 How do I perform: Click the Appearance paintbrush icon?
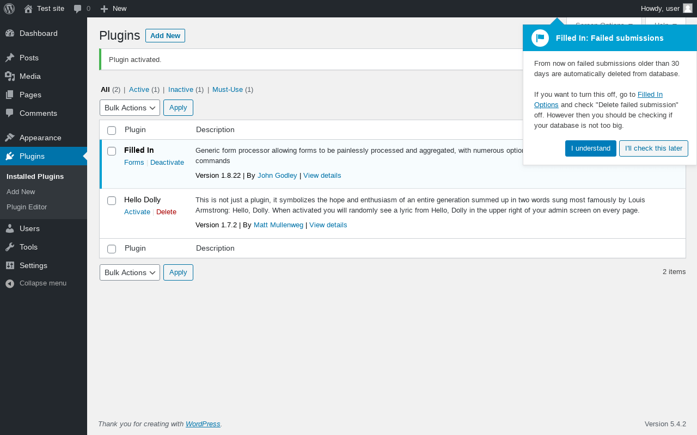[10, 138]
